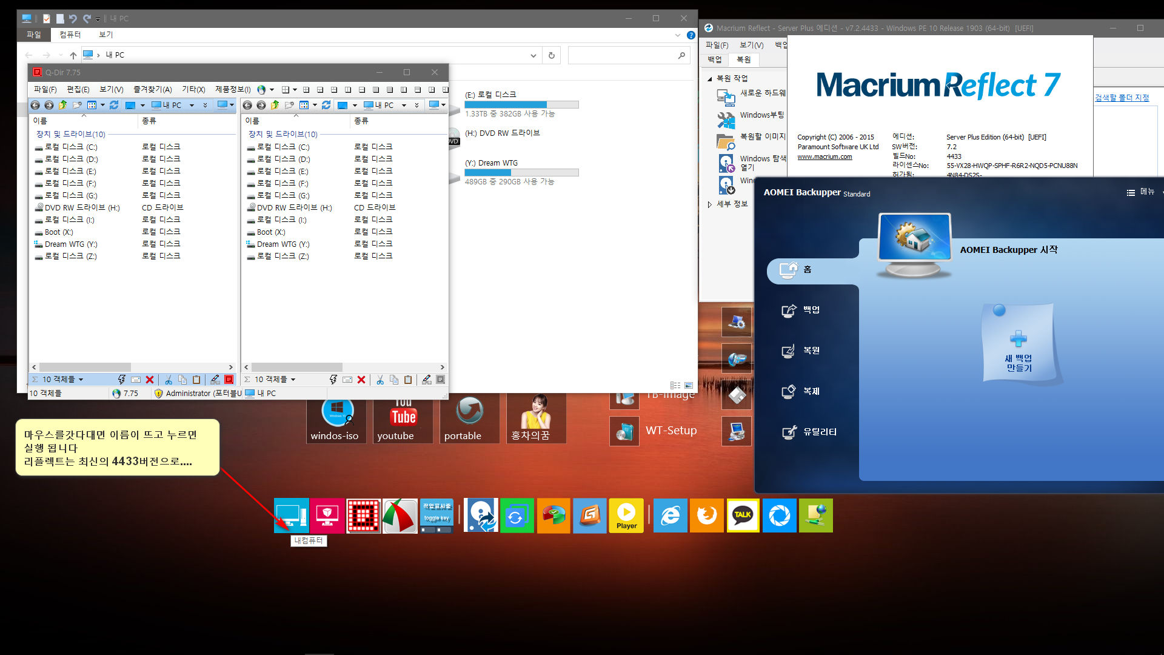The height and width of the screenshot is (655, 1164).
Task: Open 내 PC address dropdown in right pane
Action: click(404, 106)
